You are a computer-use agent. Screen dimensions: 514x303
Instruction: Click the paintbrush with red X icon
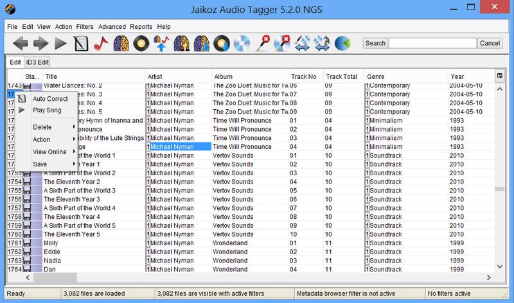coord(262,43)
